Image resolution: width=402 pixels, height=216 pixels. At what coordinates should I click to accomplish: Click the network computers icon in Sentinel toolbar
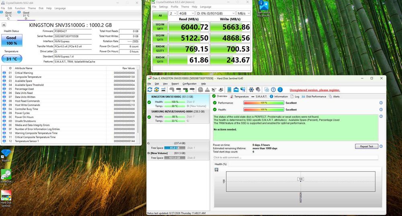coord(243,90)
